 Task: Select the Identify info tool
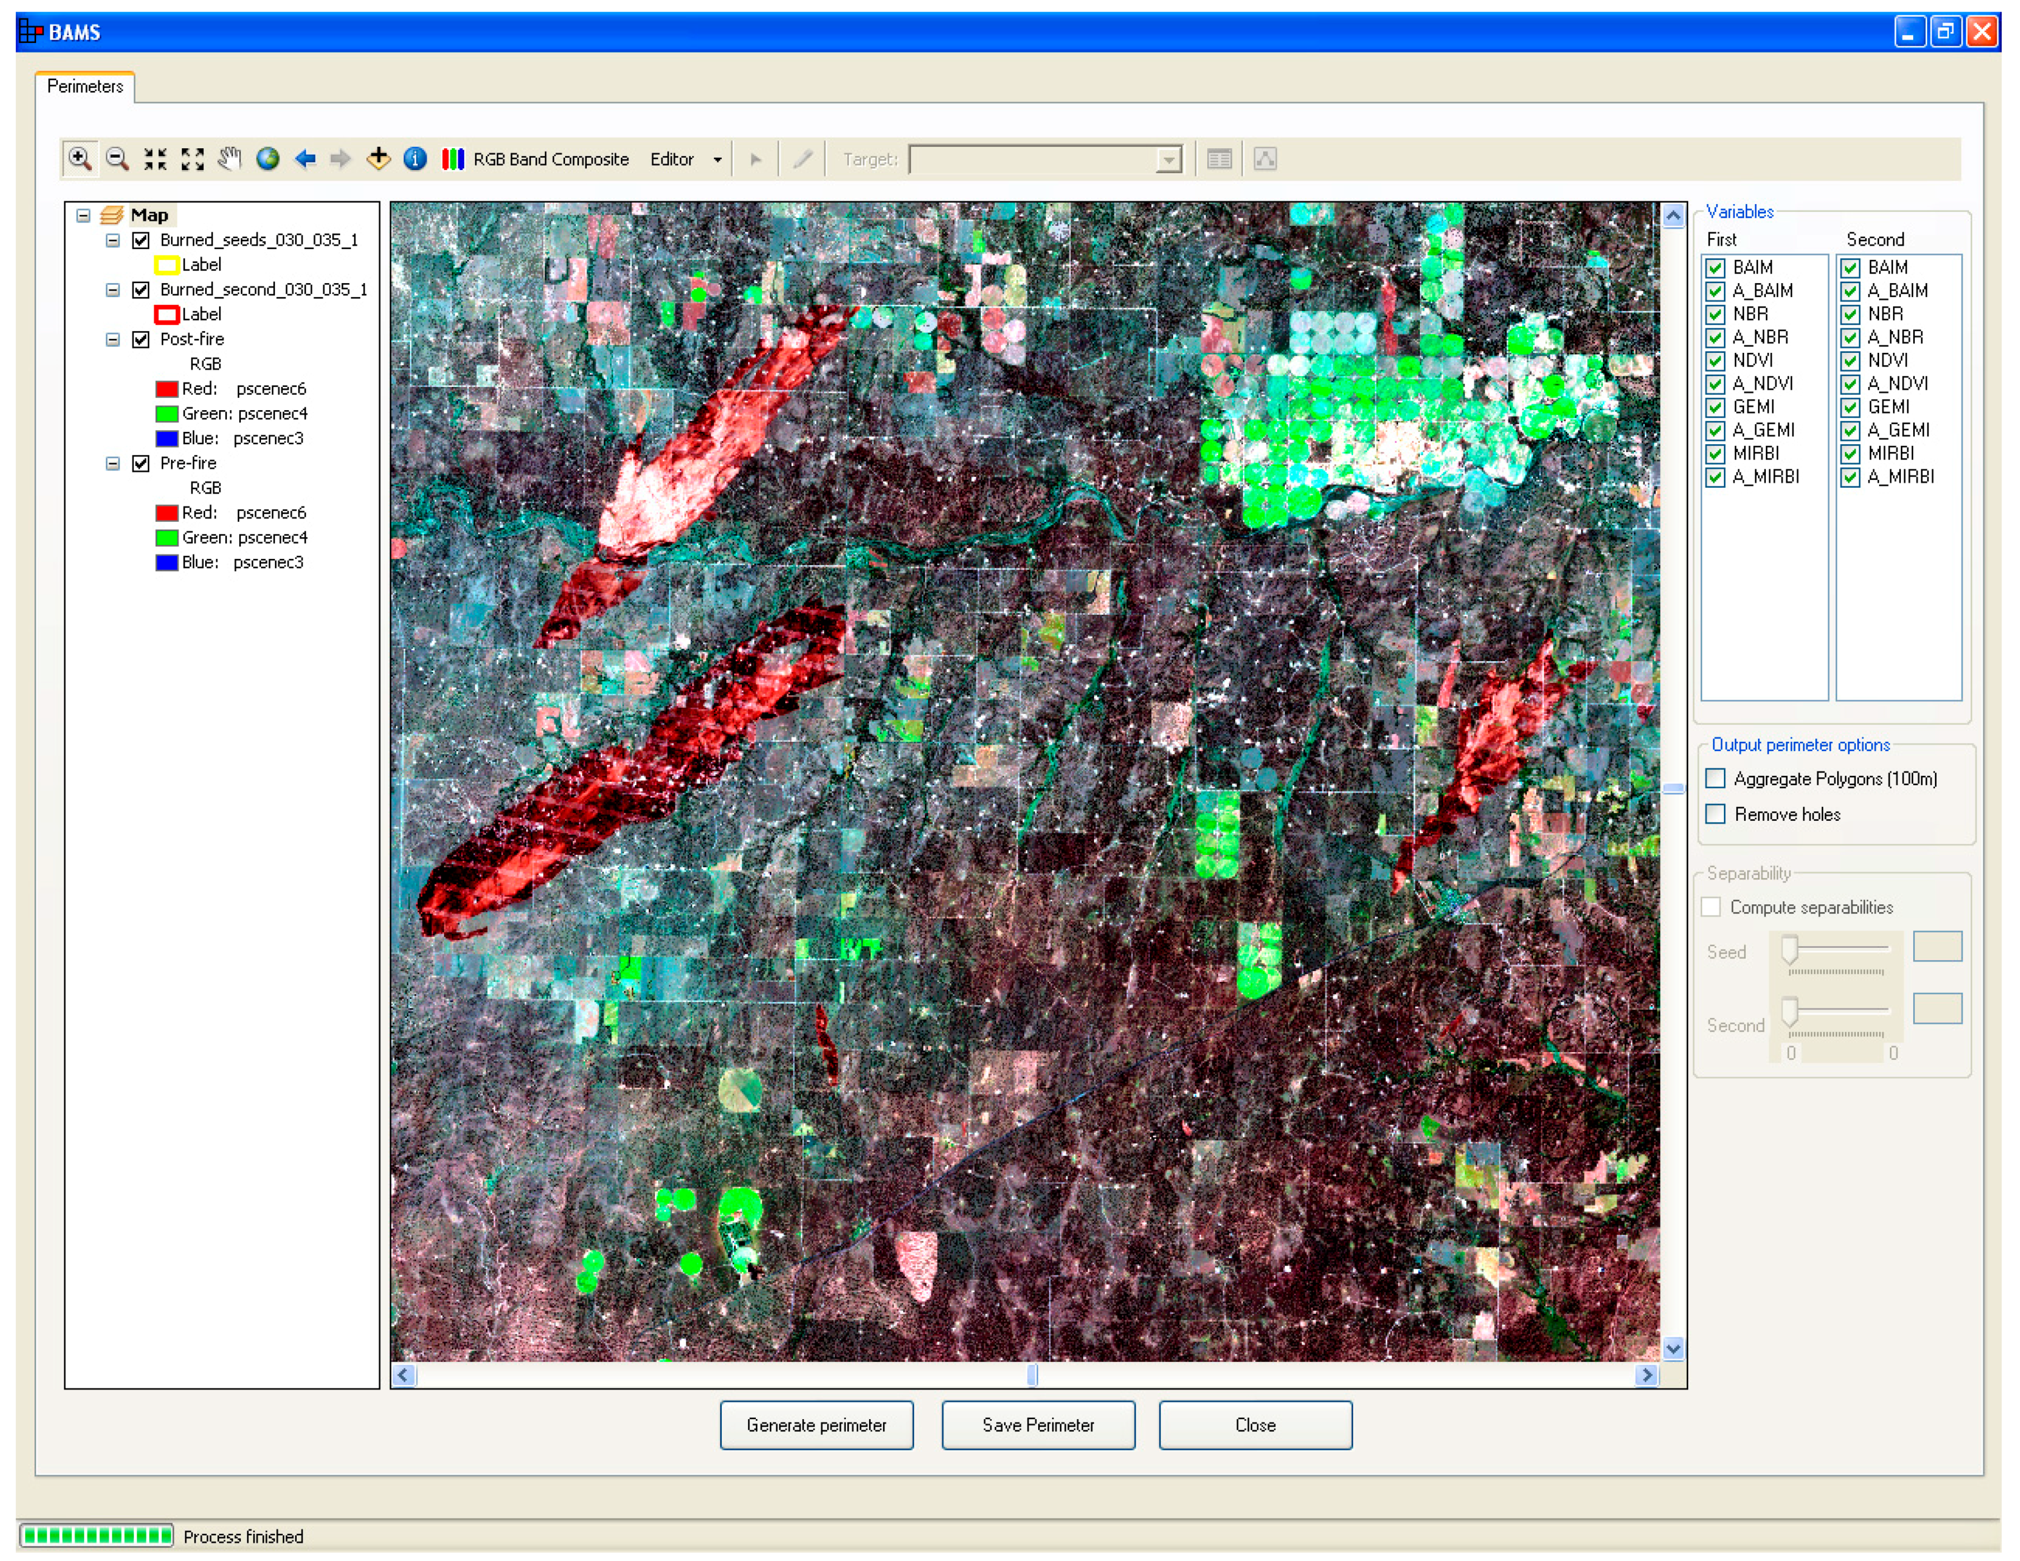pyautogui.click(x=415, y=159)
